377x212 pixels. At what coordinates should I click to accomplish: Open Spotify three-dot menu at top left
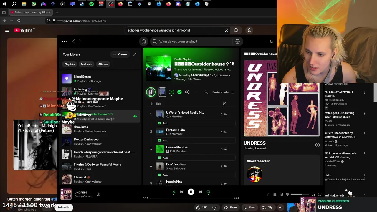(x=64, y=42)
